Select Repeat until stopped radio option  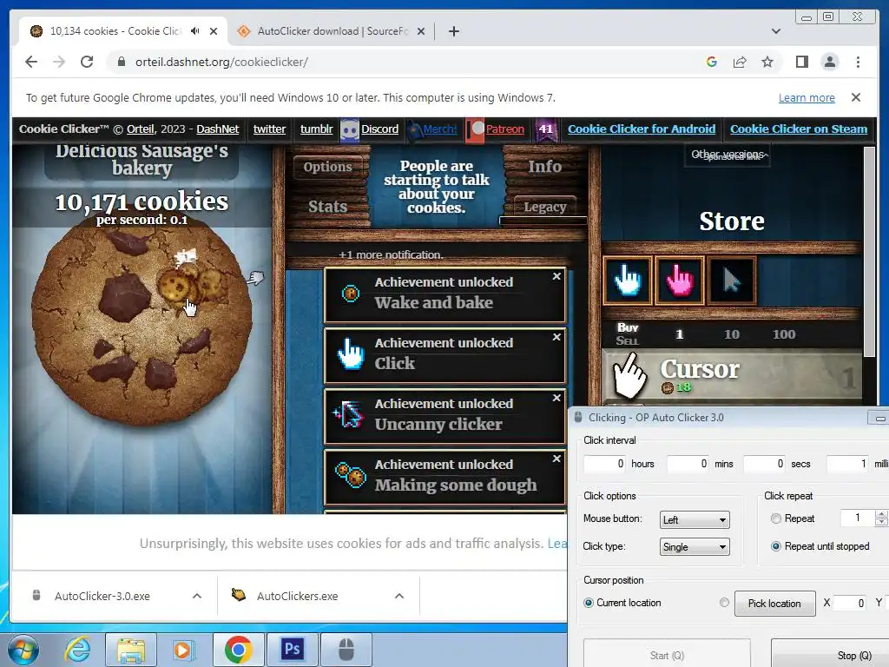[775, 546]
